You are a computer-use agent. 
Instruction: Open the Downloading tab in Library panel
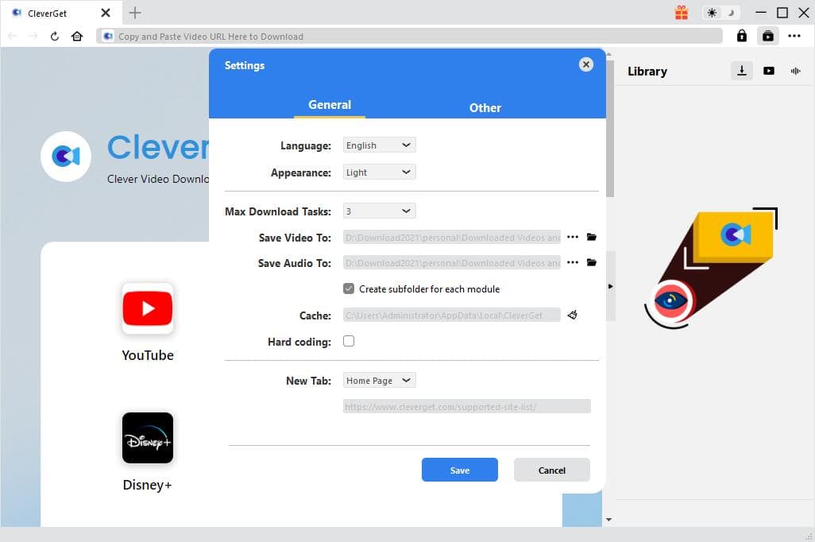[x=742, y=71]
